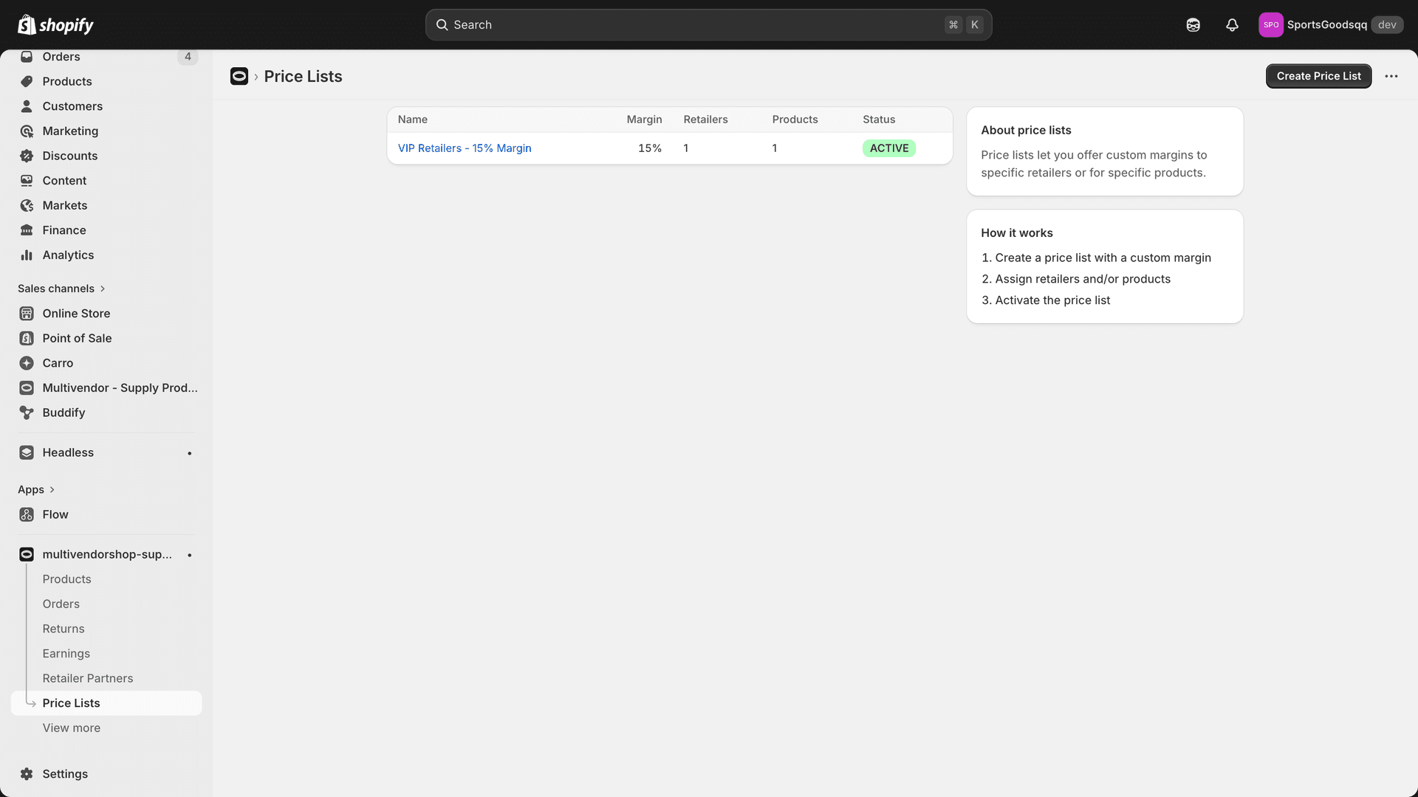Switch to the Retailer Partners section
This screenshot has height=797, width=1418.
click(88, 678)
